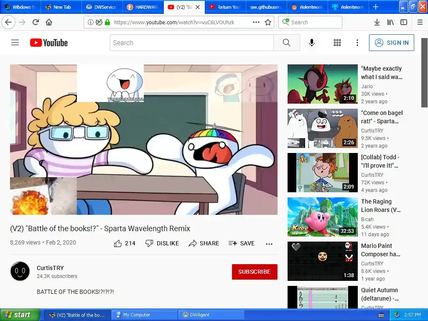Subscribe to CurtisTRY with the red button
The image size is (428, 321).
click(255, 272)
